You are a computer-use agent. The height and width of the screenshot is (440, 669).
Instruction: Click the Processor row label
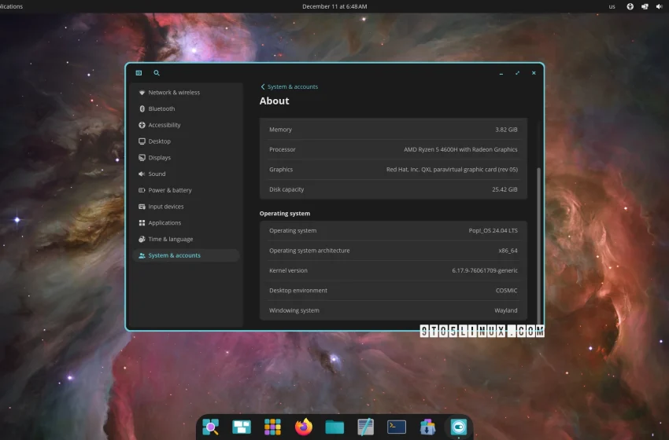(282, 149)
